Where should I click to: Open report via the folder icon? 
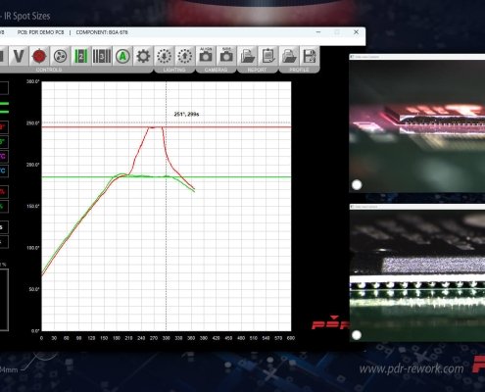click(248, 56)
